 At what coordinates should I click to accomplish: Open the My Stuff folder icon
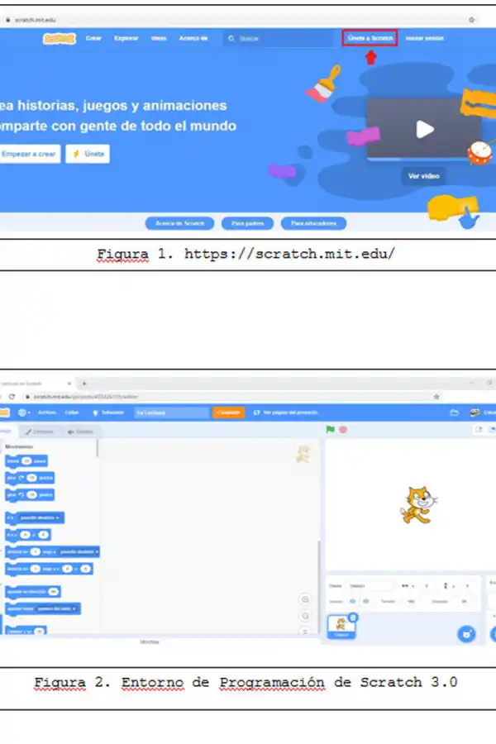[454, 413]
